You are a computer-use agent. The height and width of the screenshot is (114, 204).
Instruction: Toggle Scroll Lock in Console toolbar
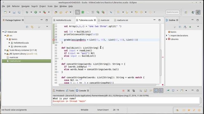tap(146, 91)
